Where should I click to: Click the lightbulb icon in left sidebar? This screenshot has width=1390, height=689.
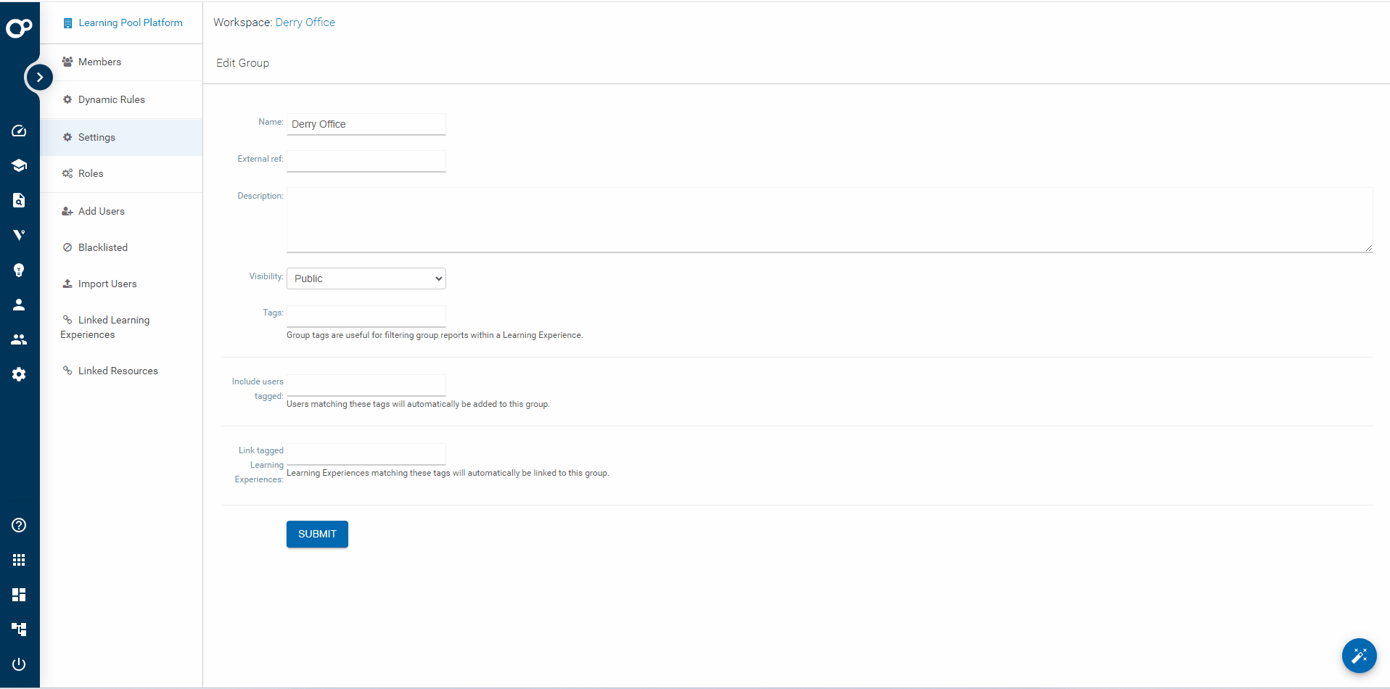pyautogui.click(x=19, y=270)
